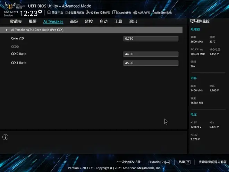Click the settings gear next to the clock

click(40, 12)
